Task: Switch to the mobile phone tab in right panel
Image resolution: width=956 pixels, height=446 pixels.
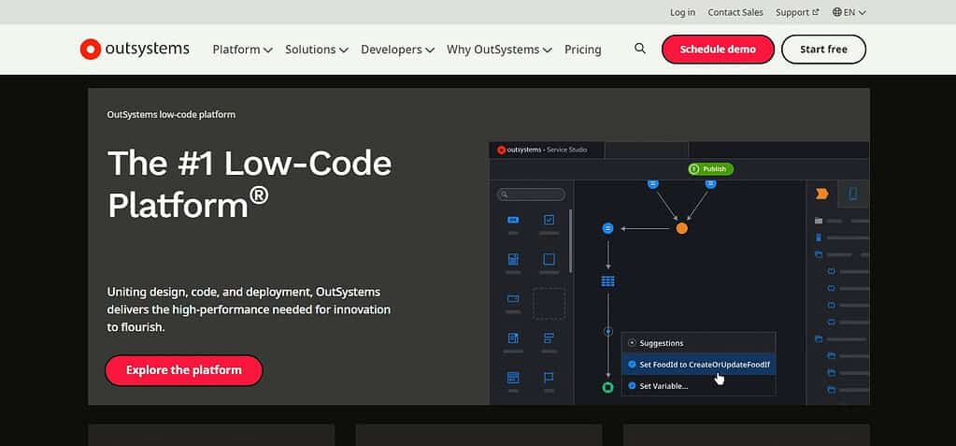Action: [x=853, y=194]
